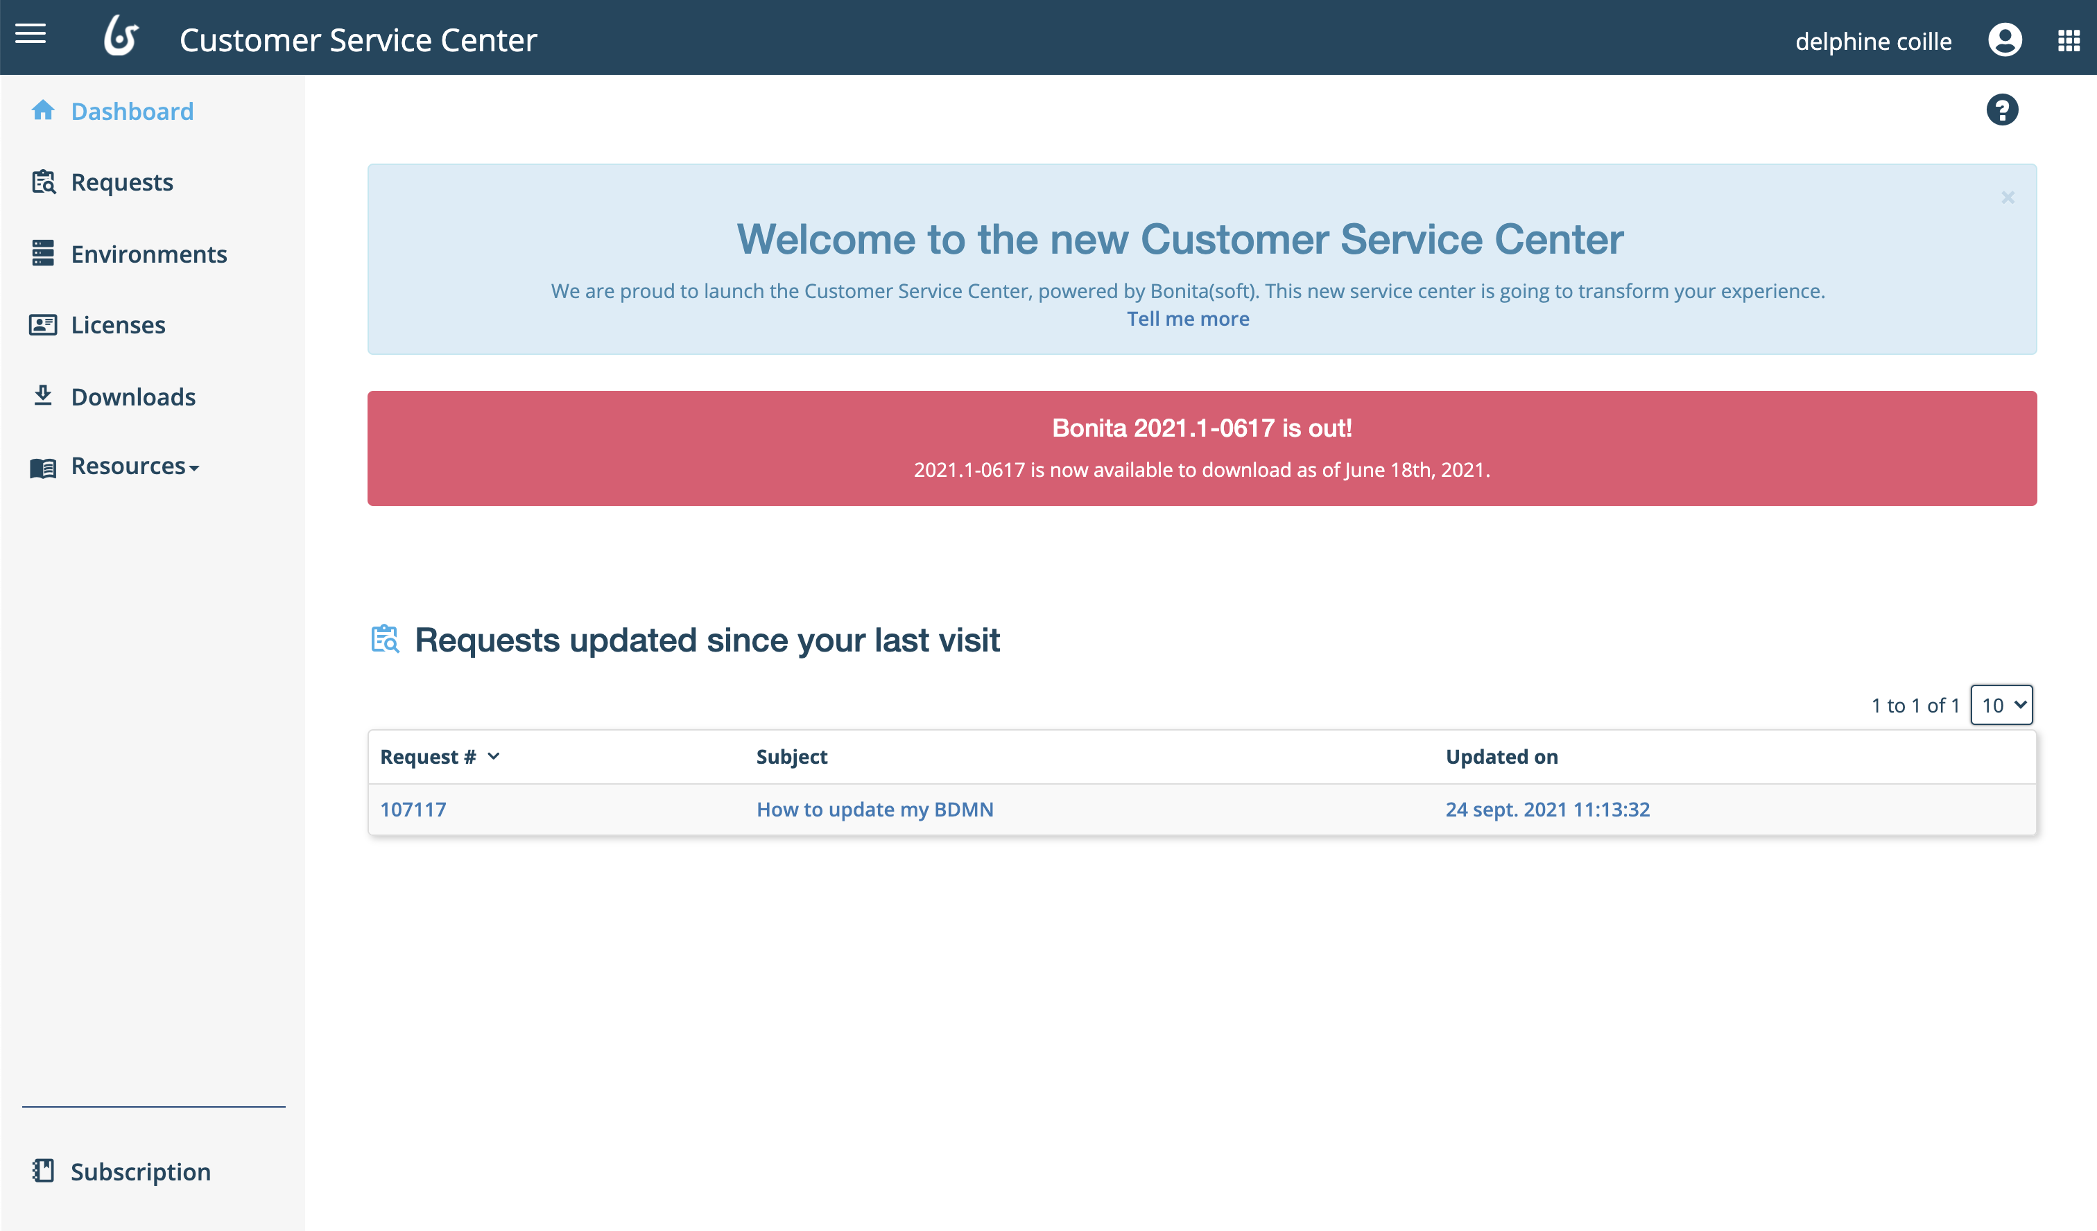The image size is (2097, 1231).
Task: Click the 24 sept. 2021 updated timestamp
Action: 1547,810
